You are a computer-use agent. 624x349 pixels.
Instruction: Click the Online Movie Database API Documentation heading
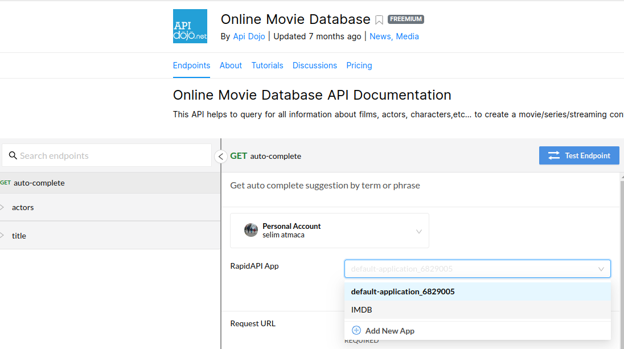coord(312,95)
